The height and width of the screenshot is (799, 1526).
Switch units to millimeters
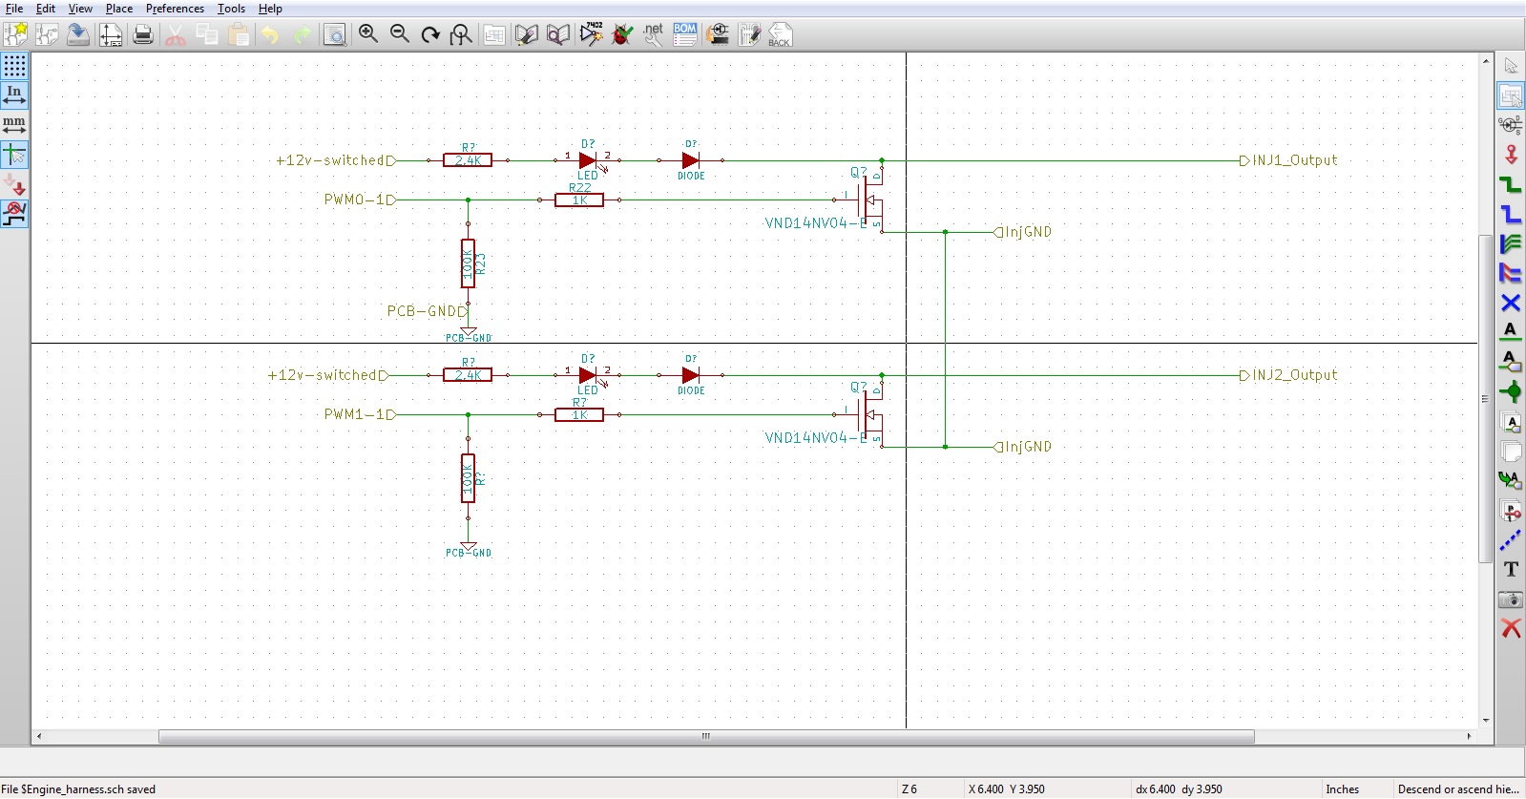point(14,125)
